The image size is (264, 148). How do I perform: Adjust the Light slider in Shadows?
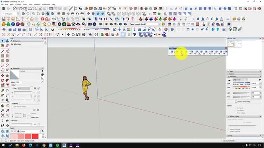point(241,93)
